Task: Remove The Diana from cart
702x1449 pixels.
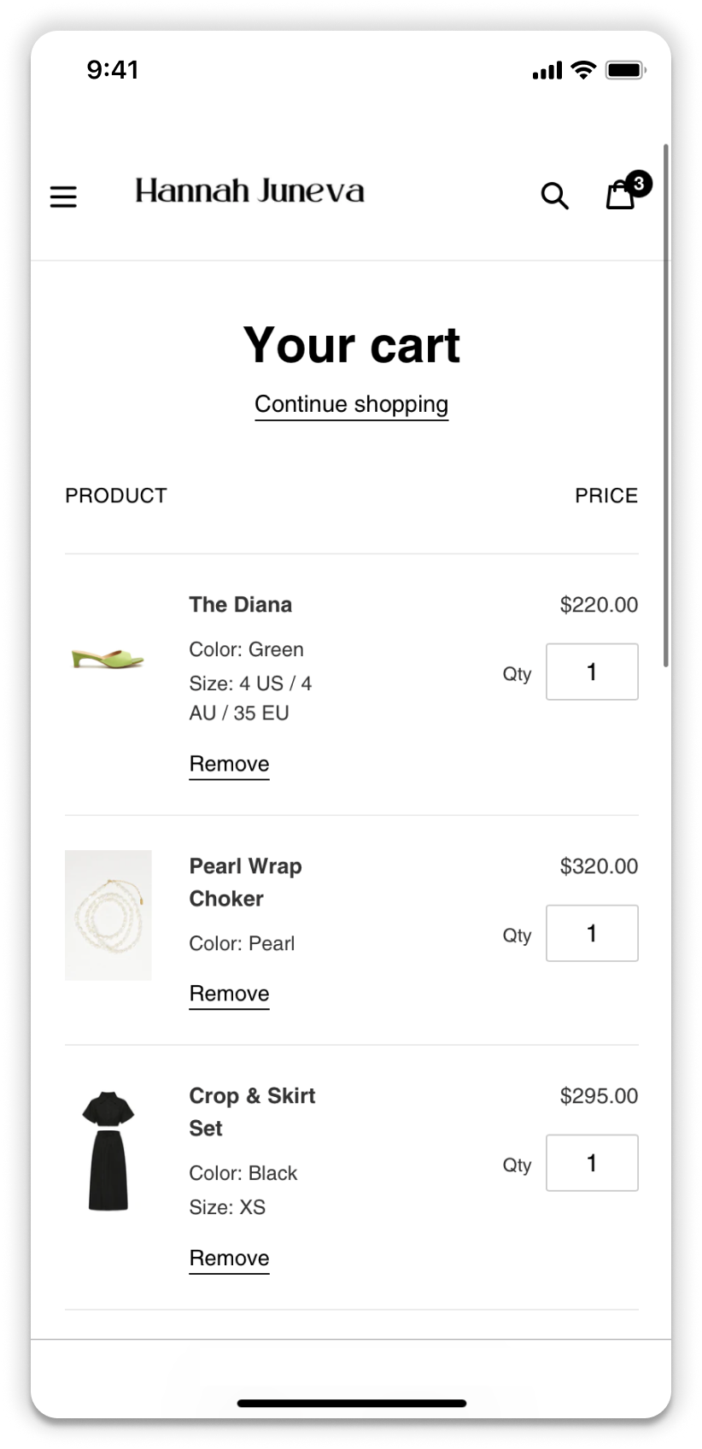Action: click(x=229, y=764)
